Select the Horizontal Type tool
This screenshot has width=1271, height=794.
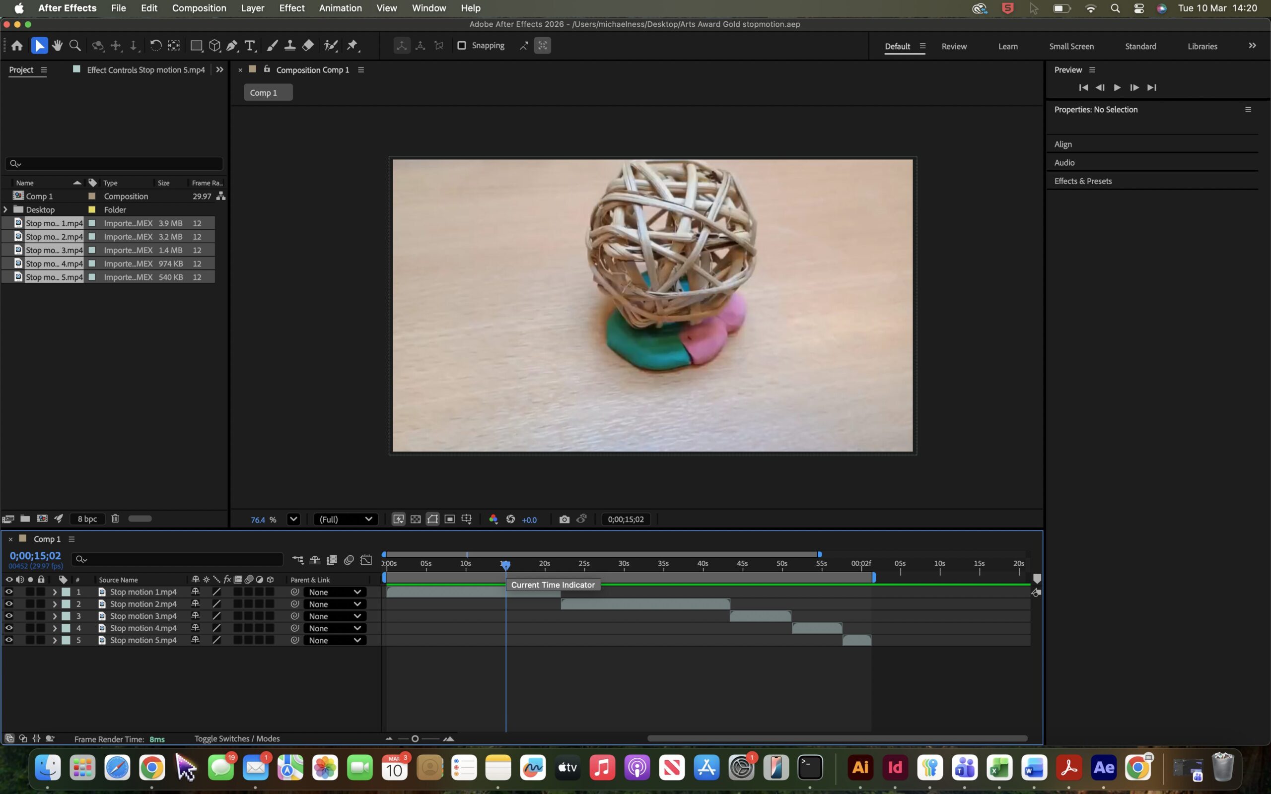click(x=250, y=46)
